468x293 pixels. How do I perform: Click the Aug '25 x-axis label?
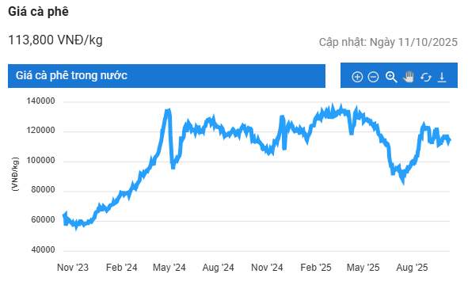pyautogui.click(x=412, y=268)
